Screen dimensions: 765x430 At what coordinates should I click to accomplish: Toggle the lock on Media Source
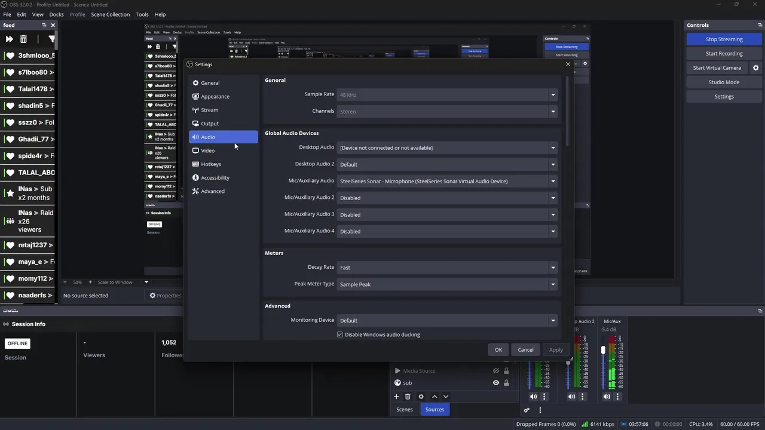[x=506, y=371]
